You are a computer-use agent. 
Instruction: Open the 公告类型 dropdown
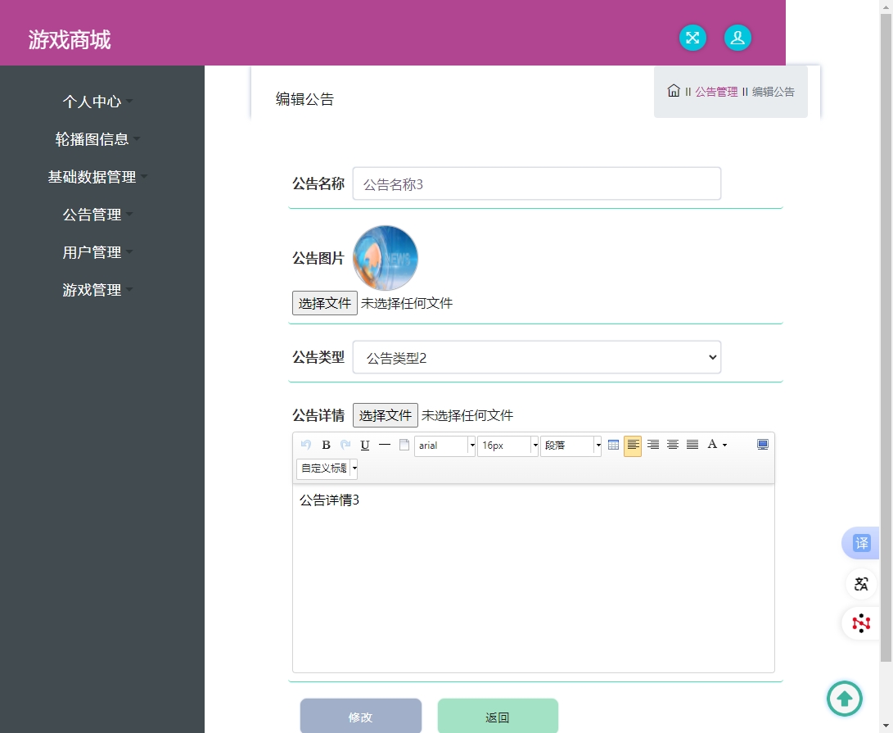536,357
